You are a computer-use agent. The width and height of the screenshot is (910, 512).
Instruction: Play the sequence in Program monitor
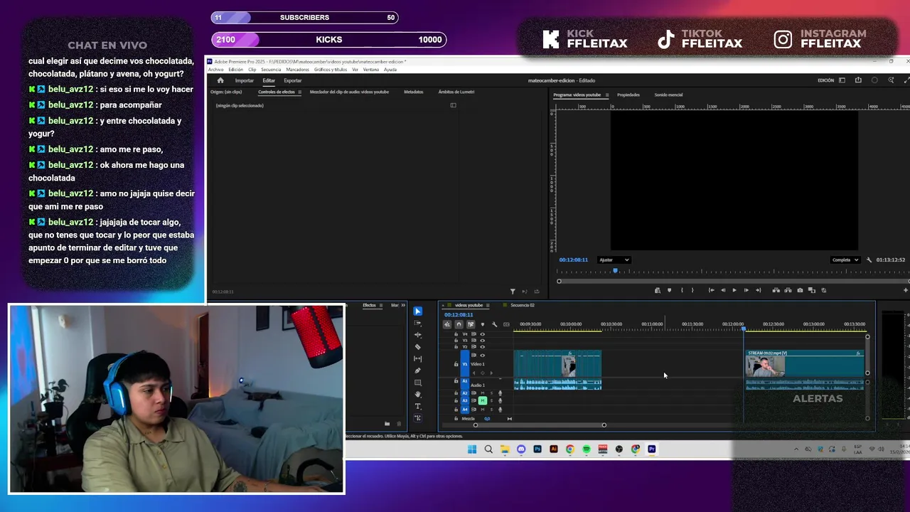(x=734, y=290)
